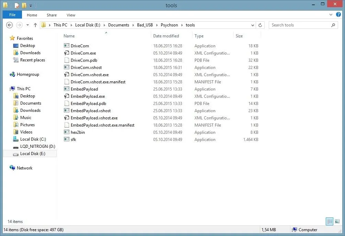The height and width of the screenshot is (236, 345).
Task: Click the Recent places icon
Action: (16, 60)
